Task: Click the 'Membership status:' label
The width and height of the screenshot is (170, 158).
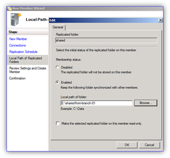Action: point(69,60)
